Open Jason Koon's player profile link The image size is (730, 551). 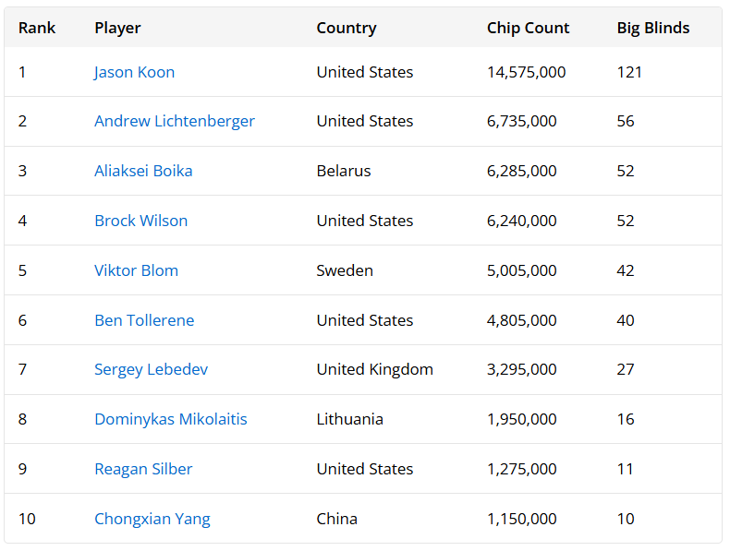[x=134, y=73]
